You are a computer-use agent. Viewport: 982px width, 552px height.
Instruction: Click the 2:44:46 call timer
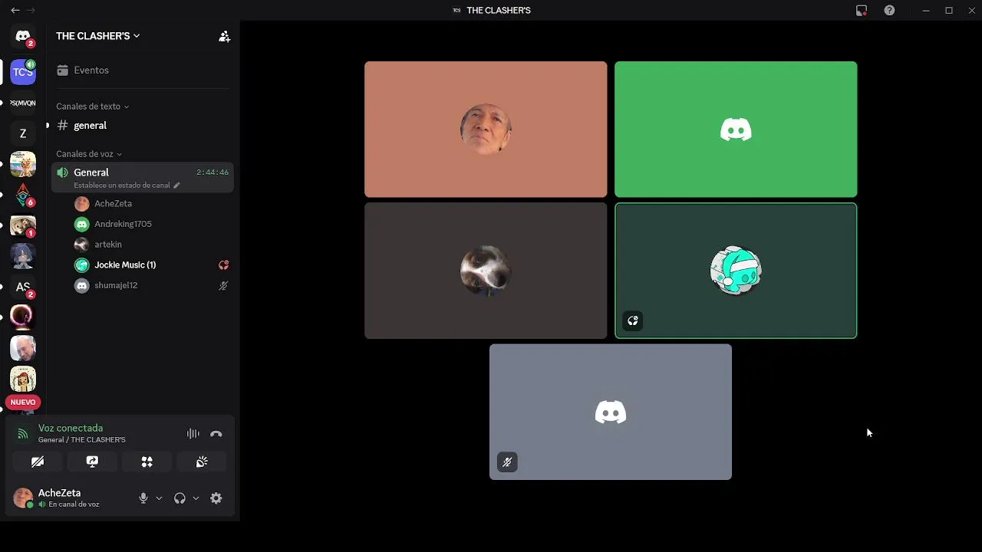[x=213, y=172]
